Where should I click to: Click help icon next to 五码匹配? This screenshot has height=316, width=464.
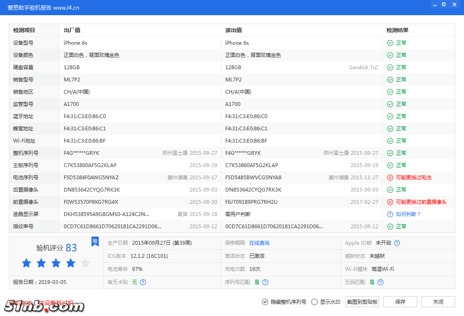[380, 282]
